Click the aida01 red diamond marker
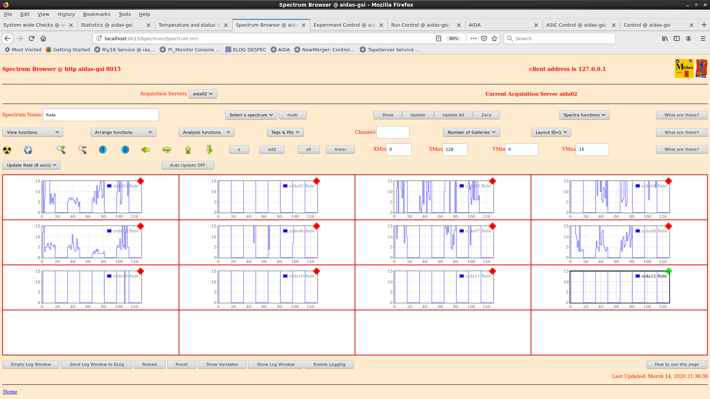The height and width of the screenshot is (399, 710). click(141, 181)
